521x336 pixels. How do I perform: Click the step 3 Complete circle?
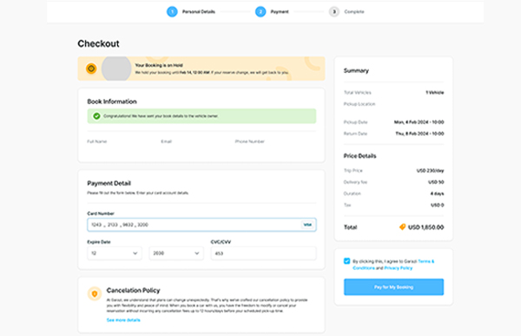[334, 11]
